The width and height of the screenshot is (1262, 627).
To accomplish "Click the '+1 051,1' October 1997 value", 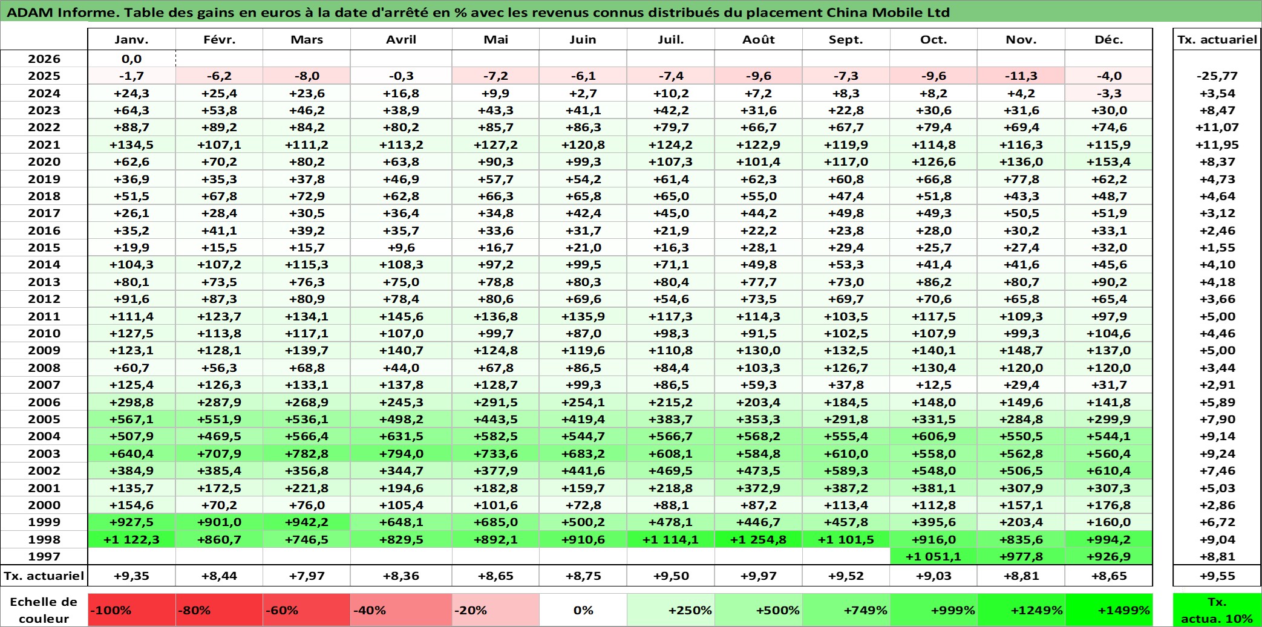I will pyautogui.click(x=933, y=556).
